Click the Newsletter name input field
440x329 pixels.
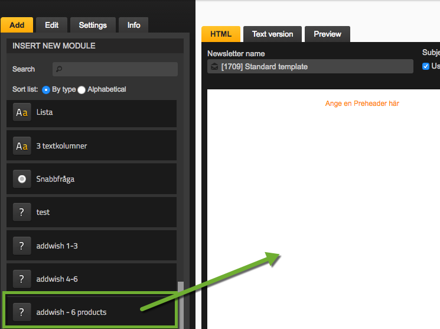coord(313,67)
